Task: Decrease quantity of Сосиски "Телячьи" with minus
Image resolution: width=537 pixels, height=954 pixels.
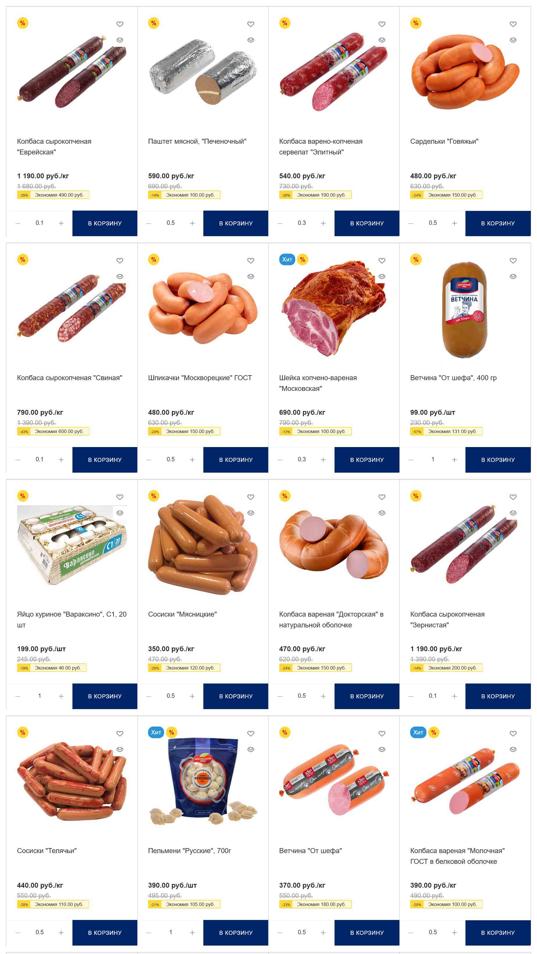Action: coord(18,932)
